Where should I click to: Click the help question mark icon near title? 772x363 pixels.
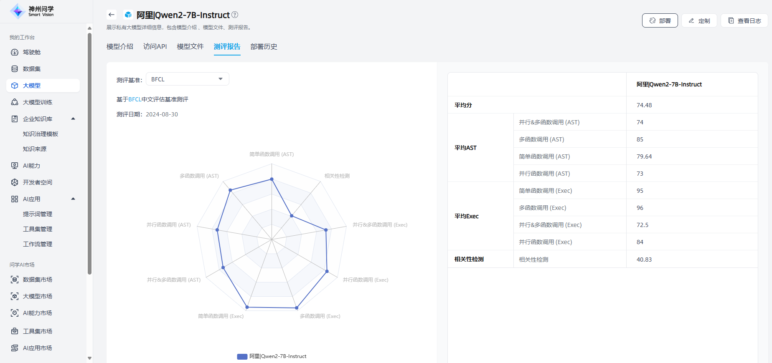235,15
